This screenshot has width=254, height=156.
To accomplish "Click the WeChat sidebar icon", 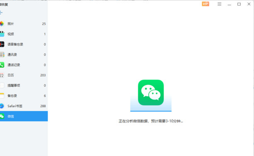I will point(2,116).
